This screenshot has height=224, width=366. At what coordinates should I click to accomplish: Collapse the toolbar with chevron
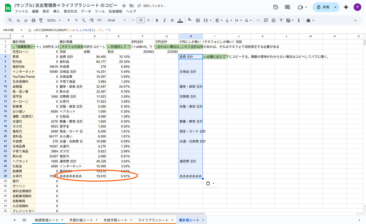[x=356, y=20]
